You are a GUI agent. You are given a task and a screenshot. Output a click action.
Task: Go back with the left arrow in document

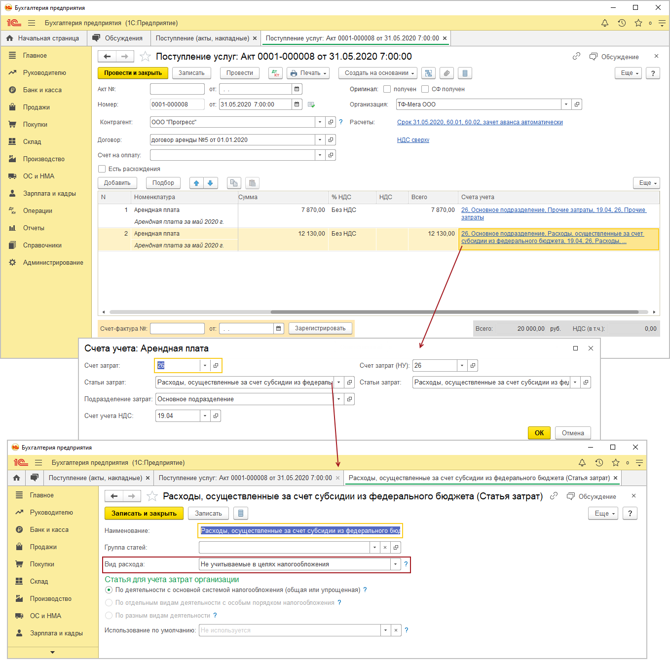(107, 56)
